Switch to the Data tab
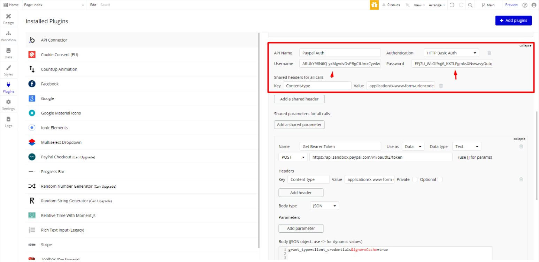 (x=8, y=53)
